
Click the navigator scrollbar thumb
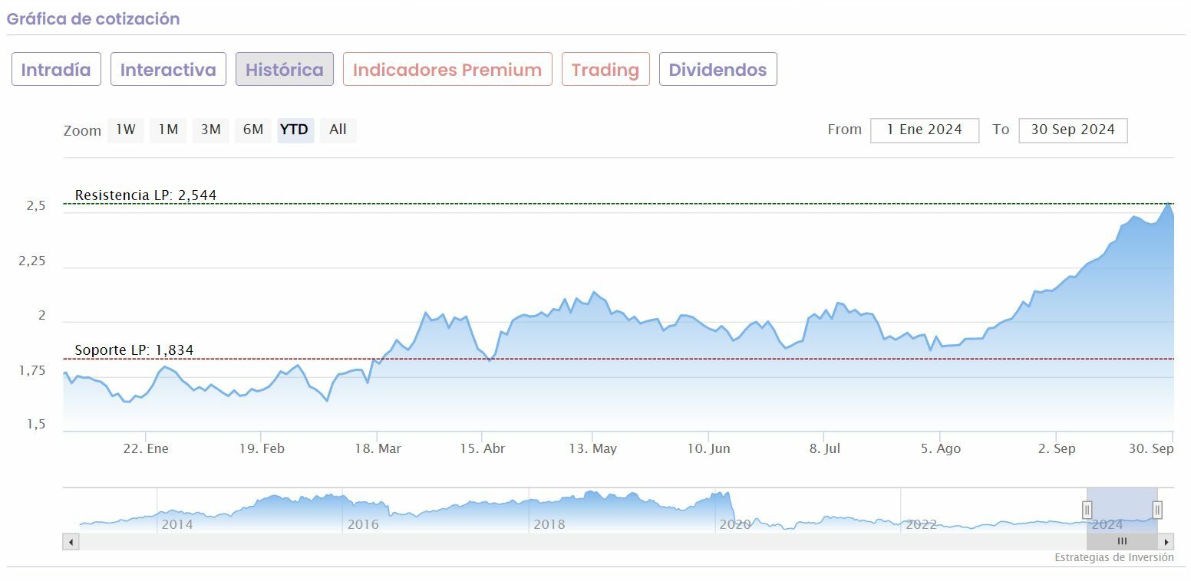pos(1122,542)
